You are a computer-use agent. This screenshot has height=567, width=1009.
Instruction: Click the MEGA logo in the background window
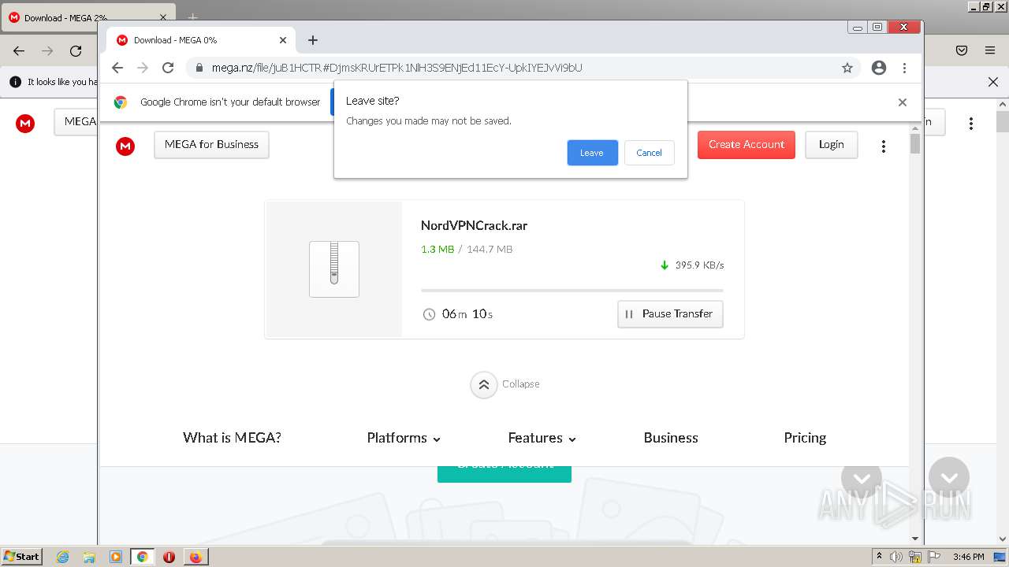tap(25, 123)
